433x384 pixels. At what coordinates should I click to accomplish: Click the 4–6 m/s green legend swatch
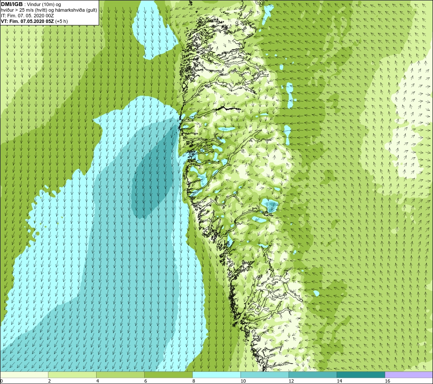(x=120, y=375)
